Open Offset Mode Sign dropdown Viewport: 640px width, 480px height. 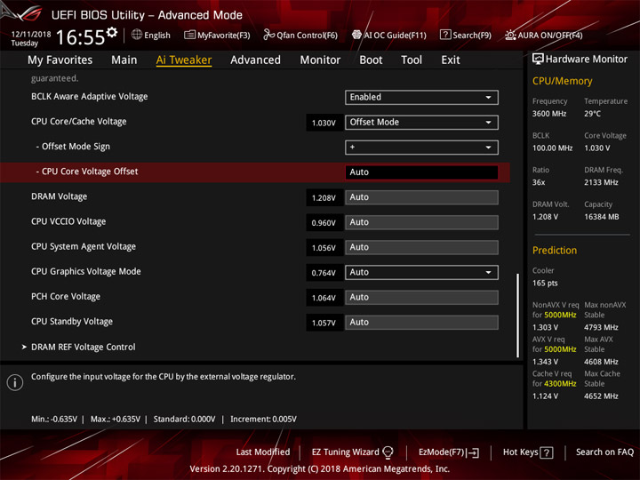[421, 148]
